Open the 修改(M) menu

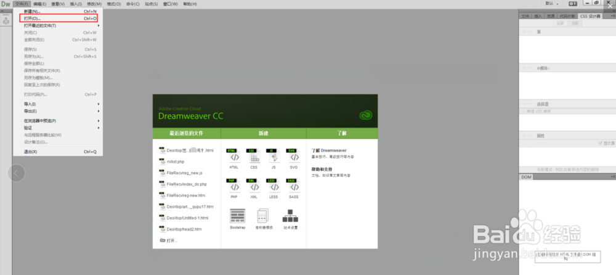pos(94,4)
